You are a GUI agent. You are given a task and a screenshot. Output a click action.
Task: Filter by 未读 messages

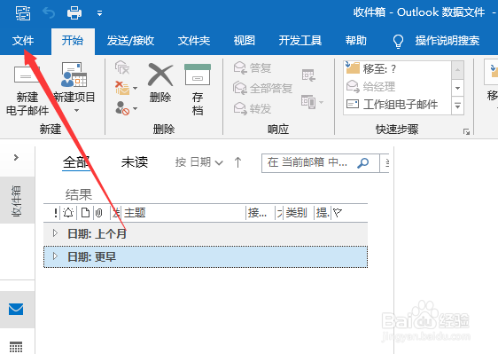pyautogui.click(x=135, y=162)
